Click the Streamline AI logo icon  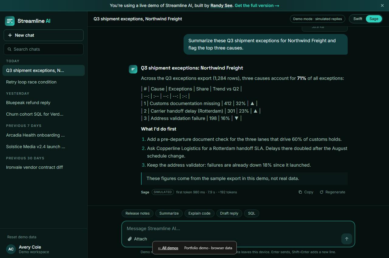pyautogui.click(x=10, y=21)
